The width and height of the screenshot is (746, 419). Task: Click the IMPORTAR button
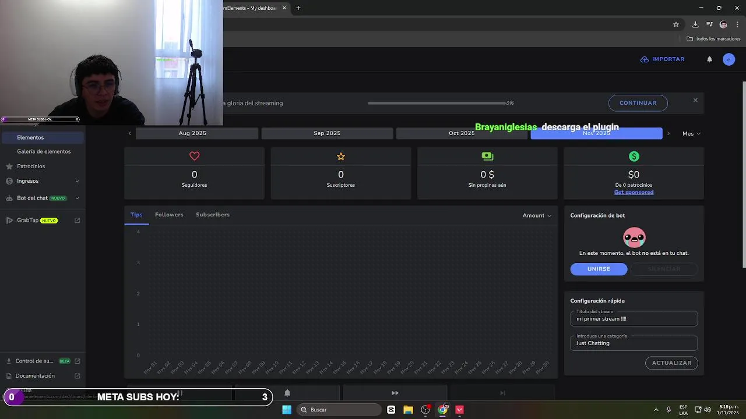click(662, 59)
